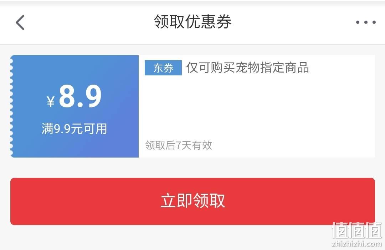
Task: Go back using the left arrow
Action: 20,22
